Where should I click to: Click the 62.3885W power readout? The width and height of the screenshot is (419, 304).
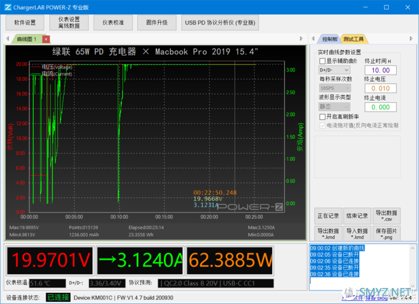click(230, 261)
